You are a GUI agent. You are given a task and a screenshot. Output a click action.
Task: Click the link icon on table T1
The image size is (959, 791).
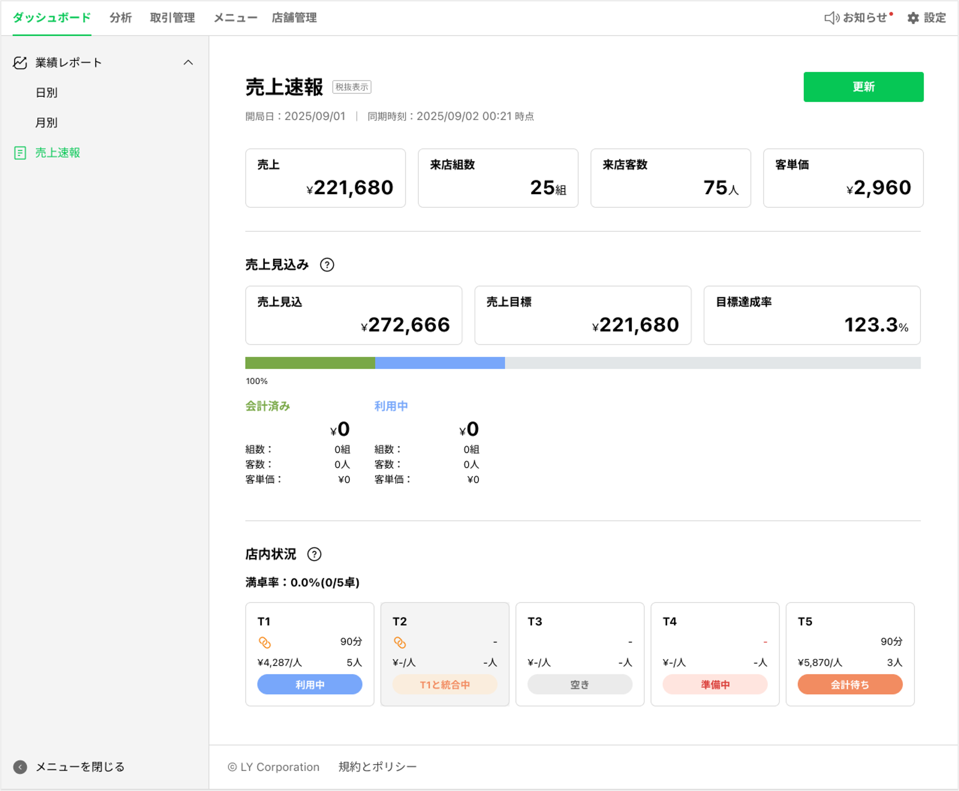(265, 643)
